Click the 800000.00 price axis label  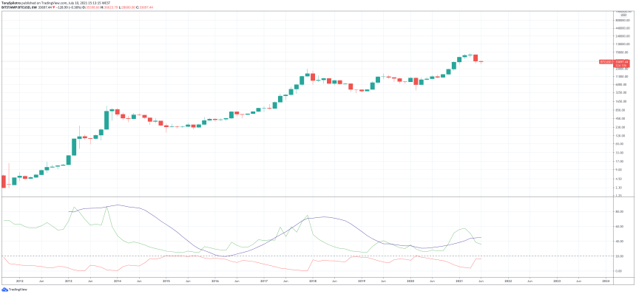(x=622, y=20)
